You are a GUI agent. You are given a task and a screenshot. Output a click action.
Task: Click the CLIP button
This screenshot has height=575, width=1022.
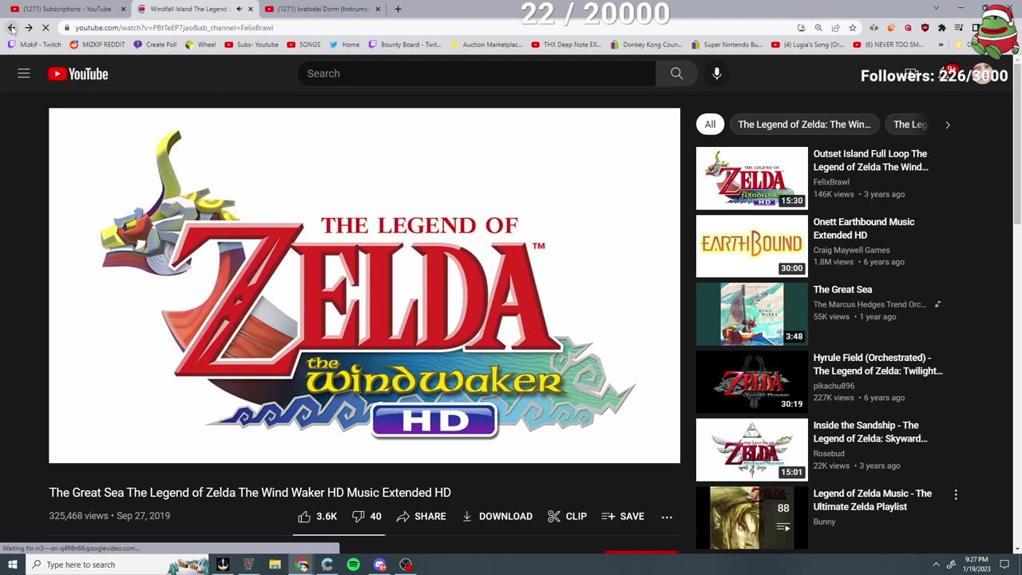pyautogui.click(x=567, y=517)
